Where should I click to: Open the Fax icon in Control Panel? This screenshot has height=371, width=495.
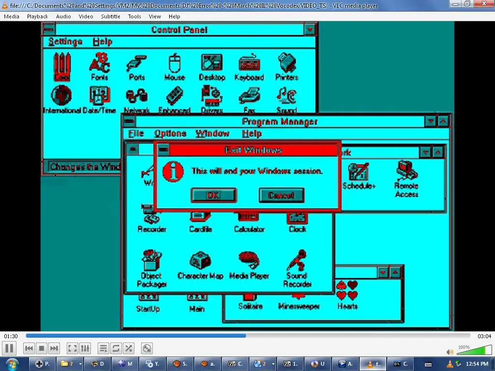click(249, 100)
